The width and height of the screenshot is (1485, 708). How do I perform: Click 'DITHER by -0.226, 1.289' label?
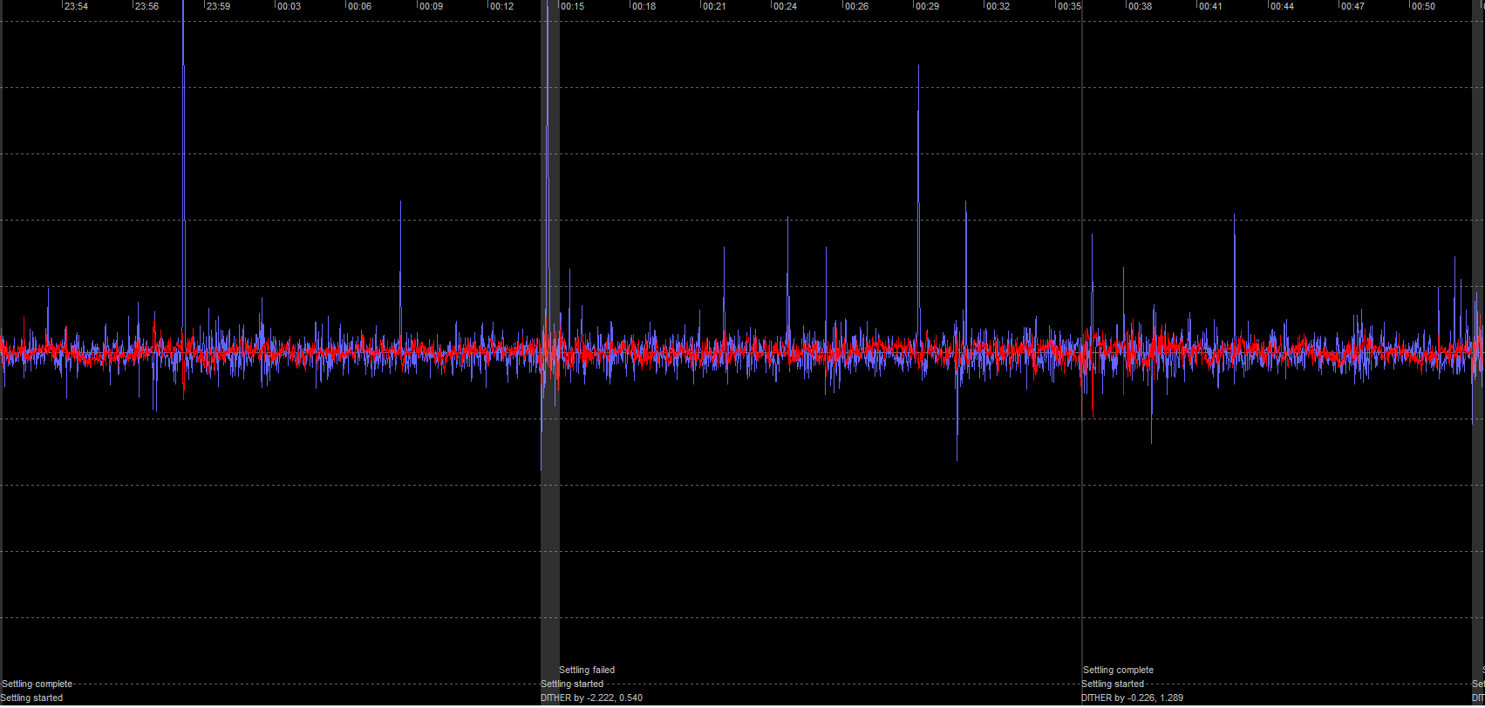point(1133,698)
